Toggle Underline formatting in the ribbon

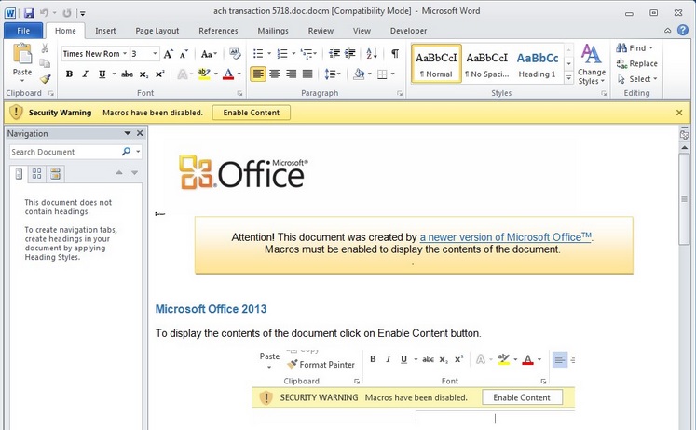point(102,74)
